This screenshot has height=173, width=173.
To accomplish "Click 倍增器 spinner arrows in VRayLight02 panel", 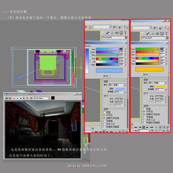I will click(x=125, y=92).
